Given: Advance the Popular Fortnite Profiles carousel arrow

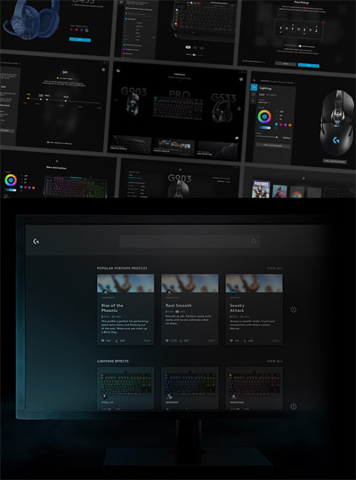Looking at the screenshot, I should pos(293,309).
